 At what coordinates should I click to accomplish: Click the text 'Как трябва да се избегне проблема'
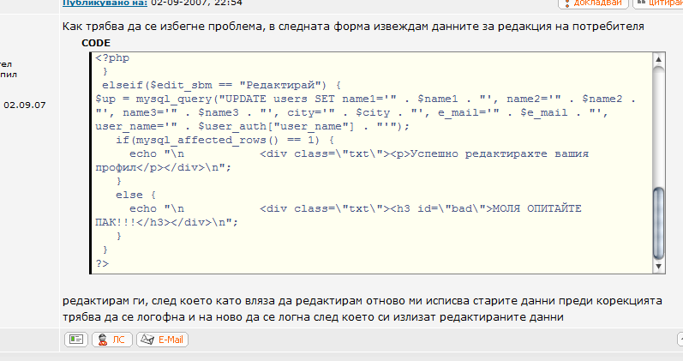coord(163,27)
